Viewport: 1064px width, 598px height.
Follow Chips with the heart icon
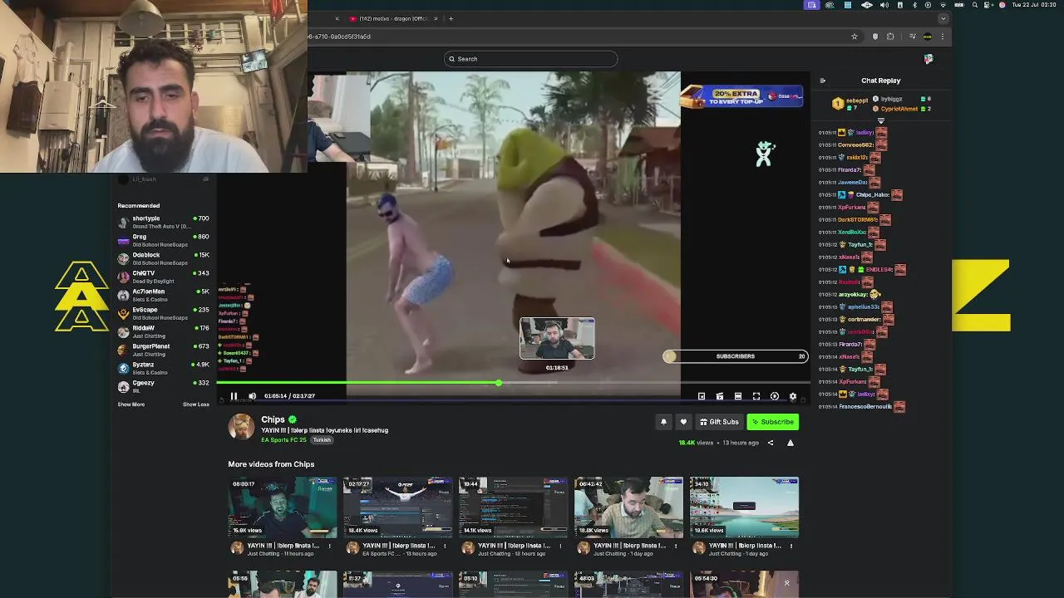tap(683, 422)
